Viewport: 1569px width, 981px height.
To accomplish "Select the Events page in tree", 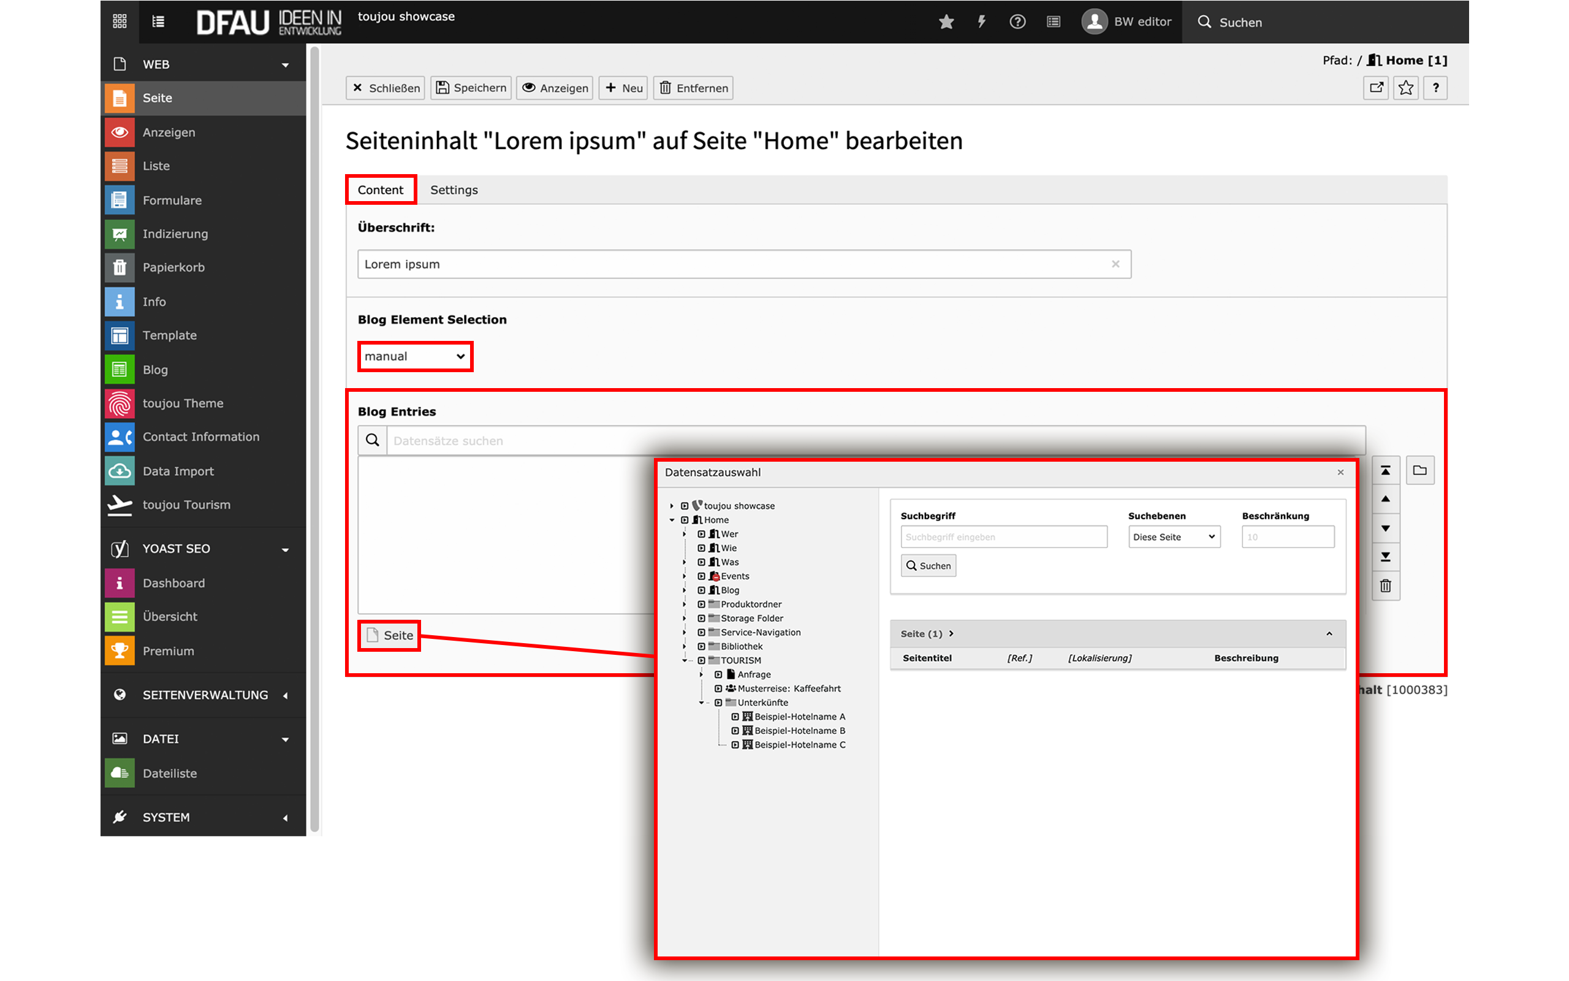I will tap(735, 576).
